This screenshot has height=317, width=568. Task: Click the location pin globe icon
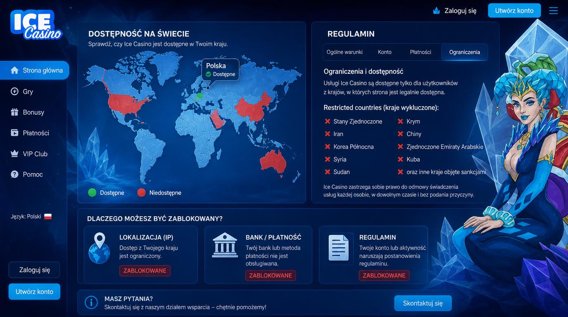(x=99, y=248)
